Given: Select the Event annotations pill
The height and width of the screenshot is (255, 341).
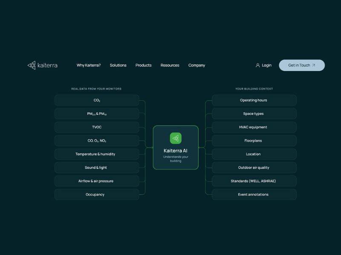Looking at the screenshot, I should pos(254,194).
